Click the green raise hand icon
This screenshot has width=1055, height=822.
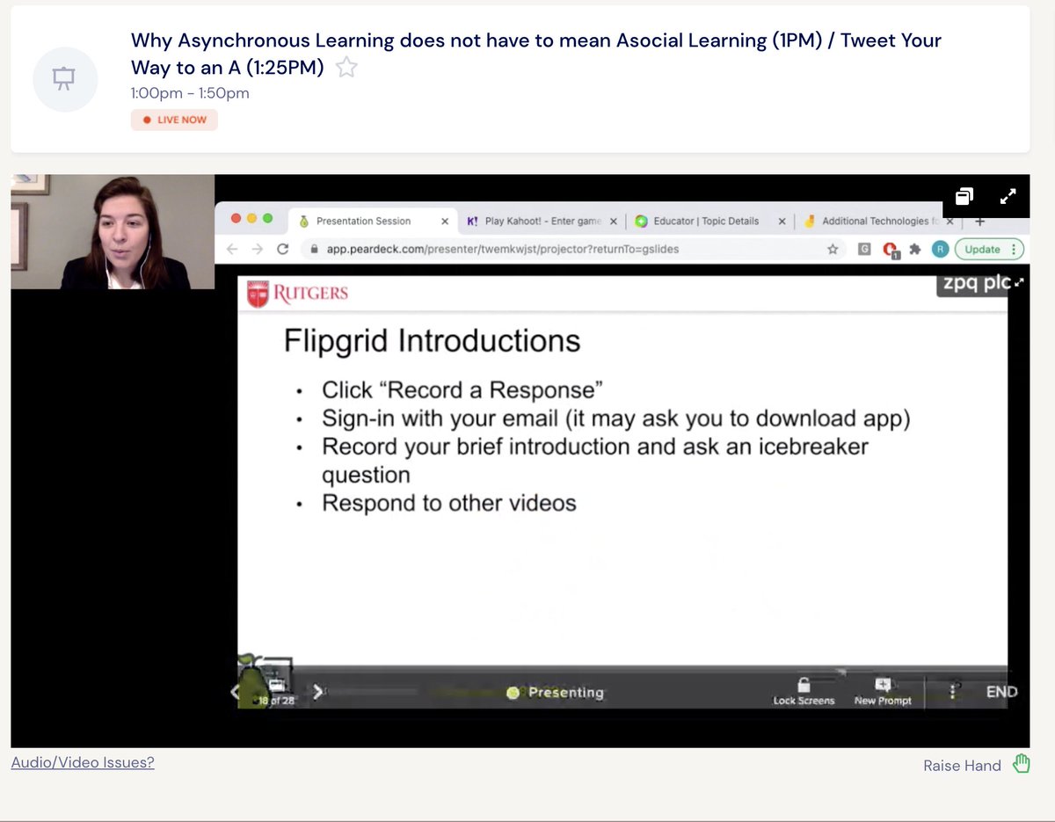(x=1021, y=764)
